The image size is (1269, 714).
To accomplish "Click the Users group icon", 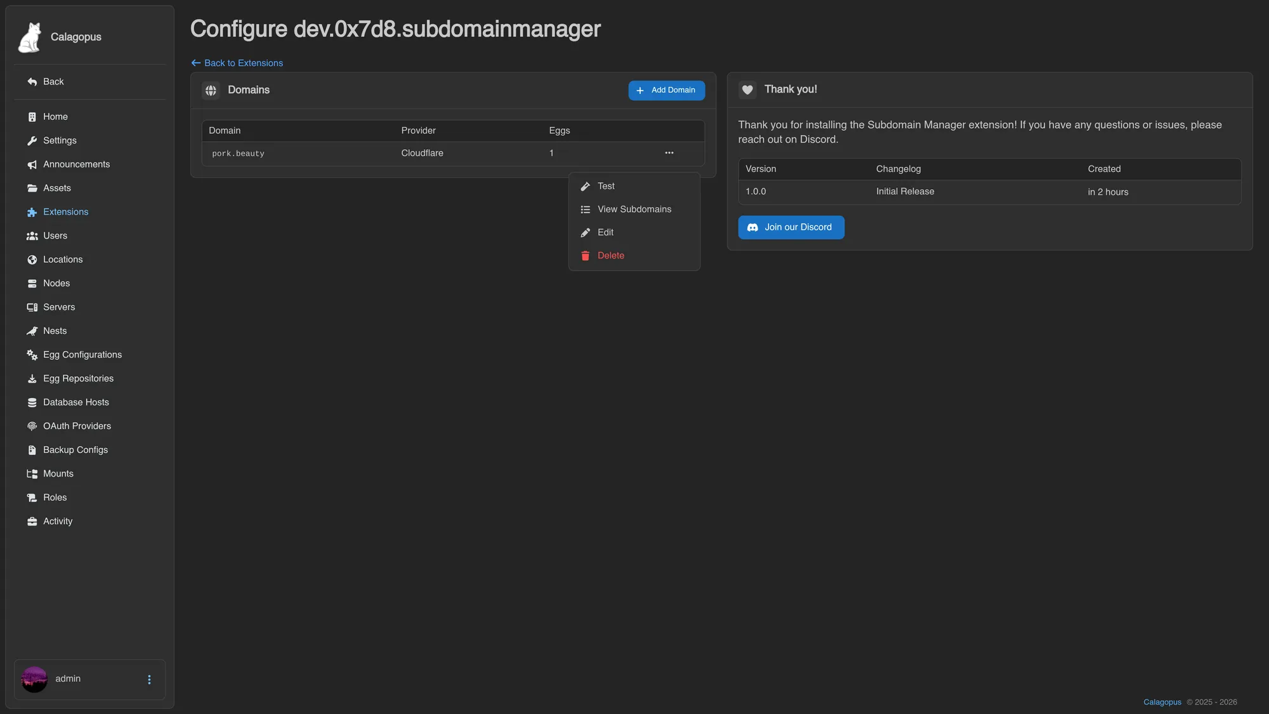I will tap(32, 236).
